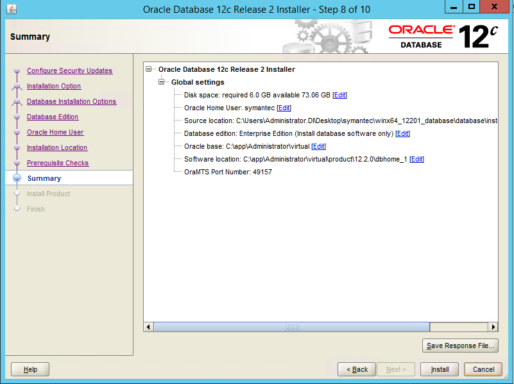Collapse the Oracle Database 12c Release 2 Installer node
Viewport: 514px width, 384px height.
[x=149, y=69]
